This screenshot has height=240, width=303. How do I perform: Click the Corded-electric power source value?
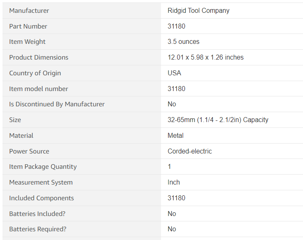(190, 151)
